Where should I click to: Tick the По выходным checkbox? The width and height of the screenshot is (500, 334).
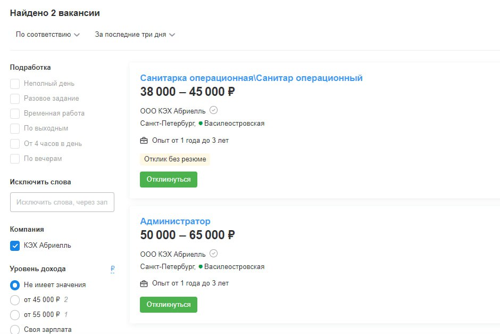(15, 128)
